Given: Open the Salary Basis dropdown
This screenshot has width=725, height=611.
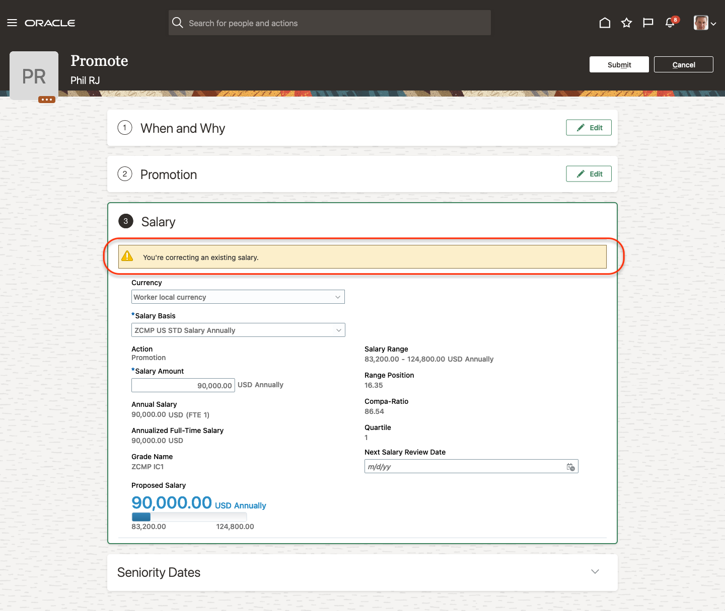Looking at the screenshot, I should (x=238, y=330).
